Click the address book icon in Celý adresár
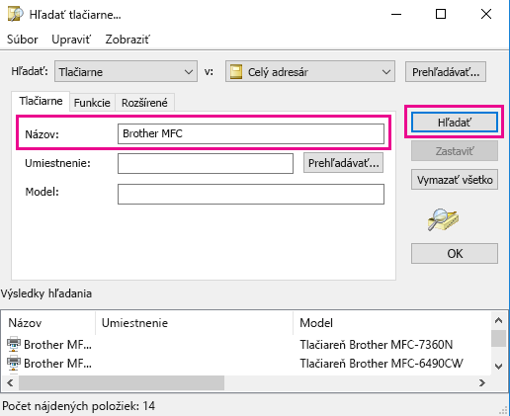 (236, 72)
